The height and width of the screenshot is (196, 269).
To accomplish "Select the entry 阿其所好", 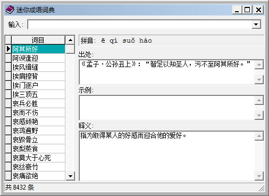I will tap(38, 49).
